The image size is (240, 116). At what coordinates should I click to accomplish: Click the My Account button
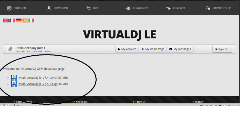127,49
